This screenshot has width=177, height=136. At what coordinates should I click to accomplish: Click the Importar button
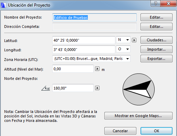[x=156, y=49]
